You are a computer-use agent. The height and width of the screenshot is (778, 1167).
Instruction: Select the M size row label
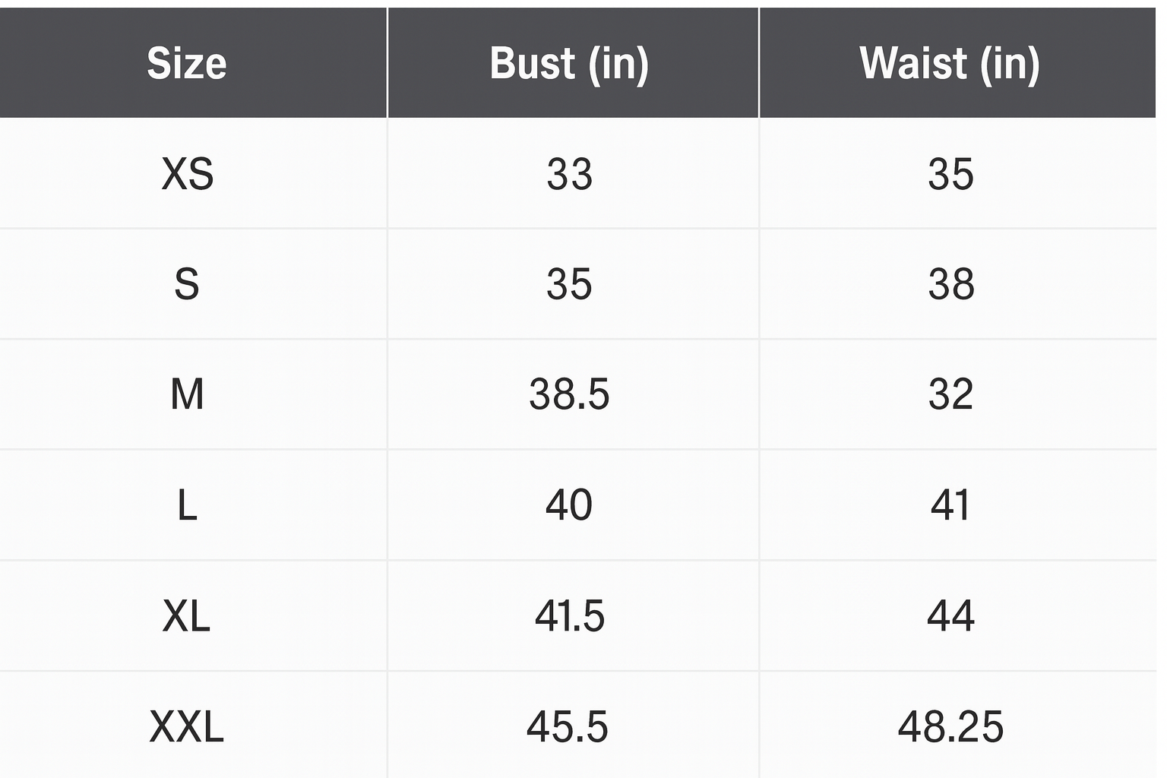(187, 394)
